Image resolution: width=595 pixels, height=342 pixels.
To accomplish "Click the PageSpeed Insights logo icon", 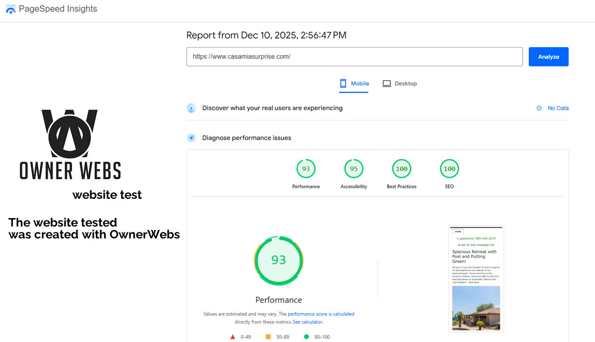I will tap(10, 9).
